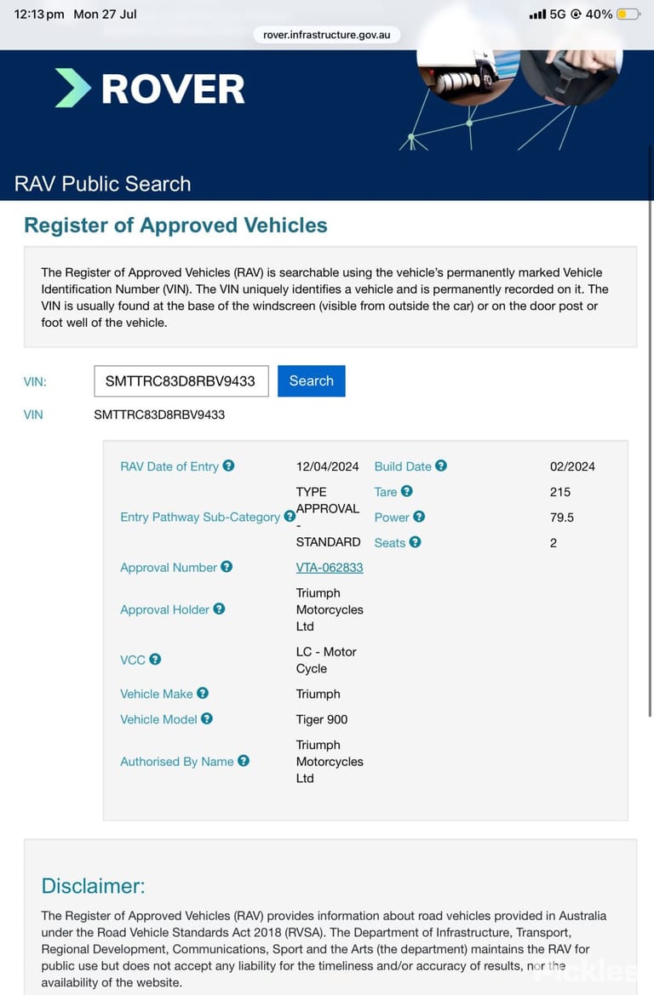Image resolution: width=654 pixels, height=995 pixels.
Task: Open help icon beside Seats
Action: [x=416, y=542]
